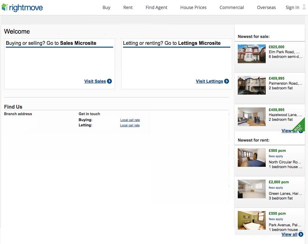Click the circular arrow beside Visit Lettings
The width and height of the screenshot is (308, 244).
(227, 81)
